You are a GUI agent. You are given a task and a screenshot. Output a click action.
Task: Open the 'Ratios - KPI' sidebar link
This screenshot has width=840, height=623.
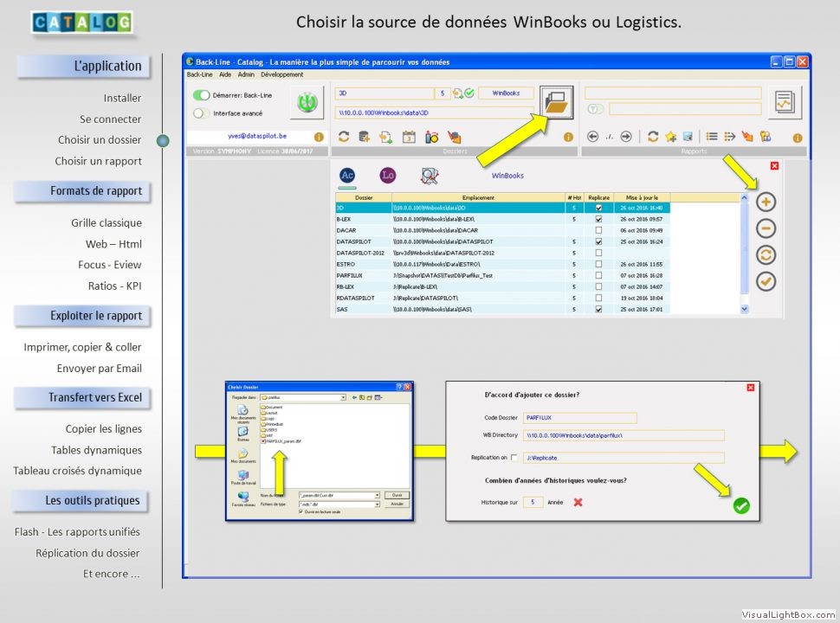(115, 286)
